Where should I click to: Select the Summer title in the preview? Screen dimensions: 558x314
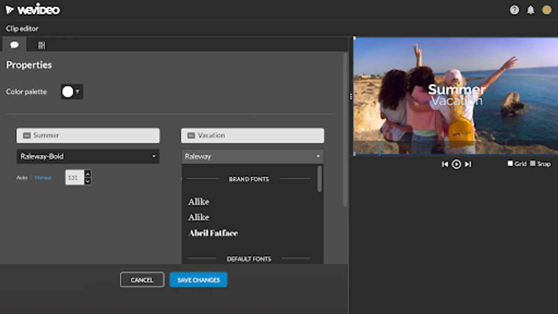click(457, 89)
